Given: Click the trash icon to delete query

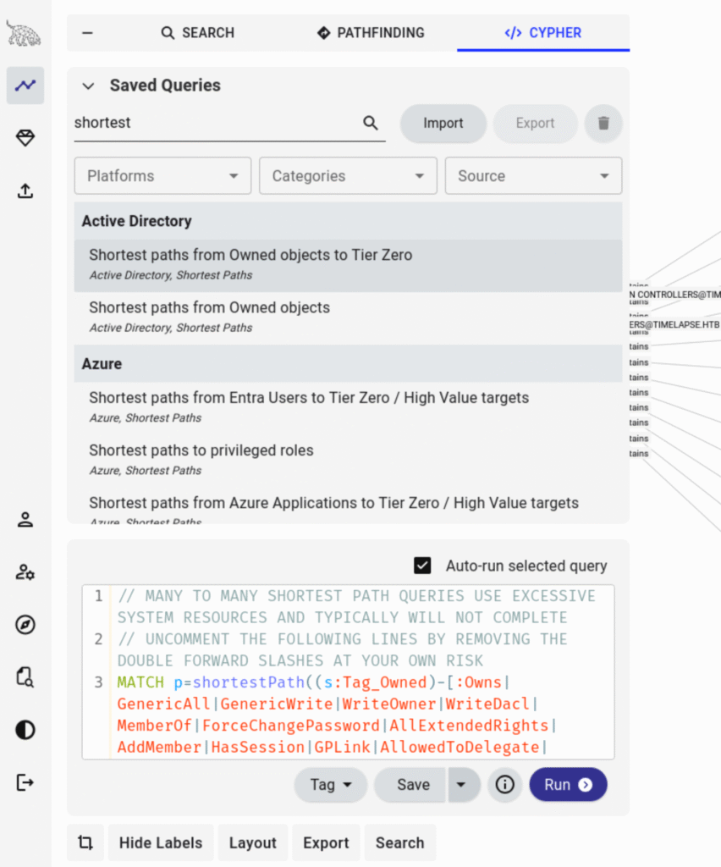Looking at the screenshot, I should pos(603,124).
